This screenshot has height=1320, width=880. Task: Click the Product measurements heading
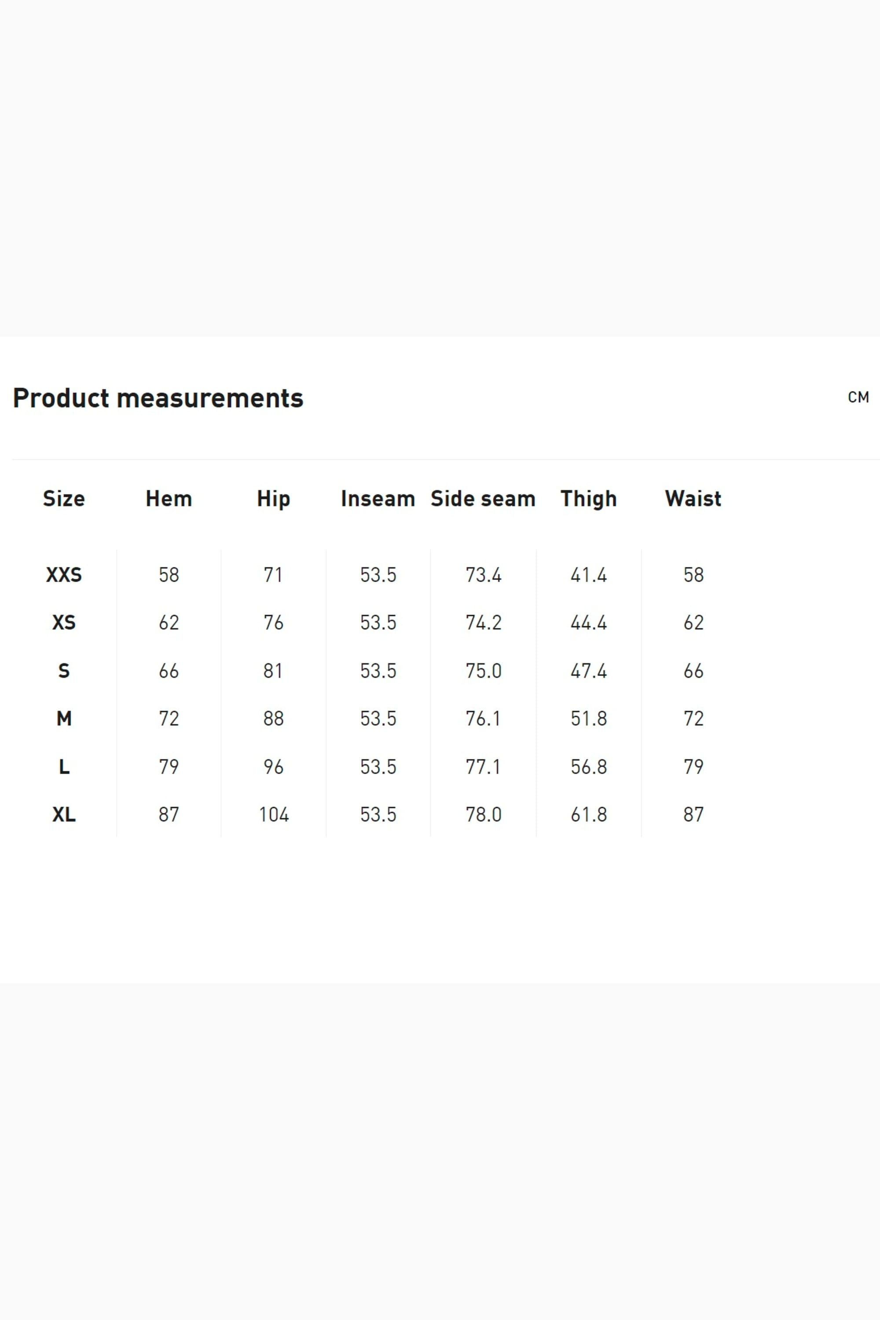158,398
